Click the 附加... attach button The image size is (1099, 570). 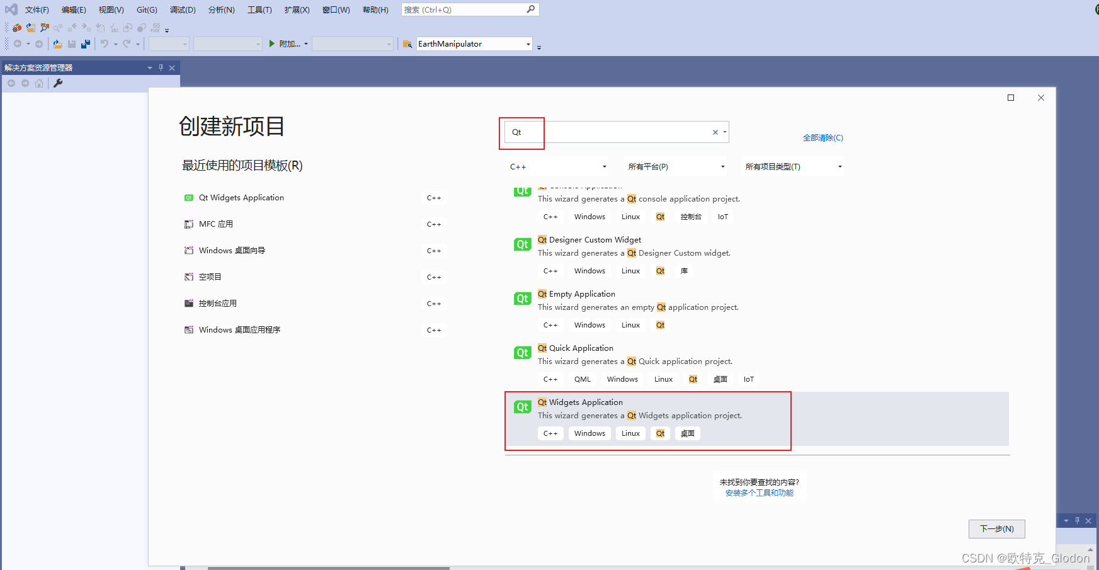point(285,44)
